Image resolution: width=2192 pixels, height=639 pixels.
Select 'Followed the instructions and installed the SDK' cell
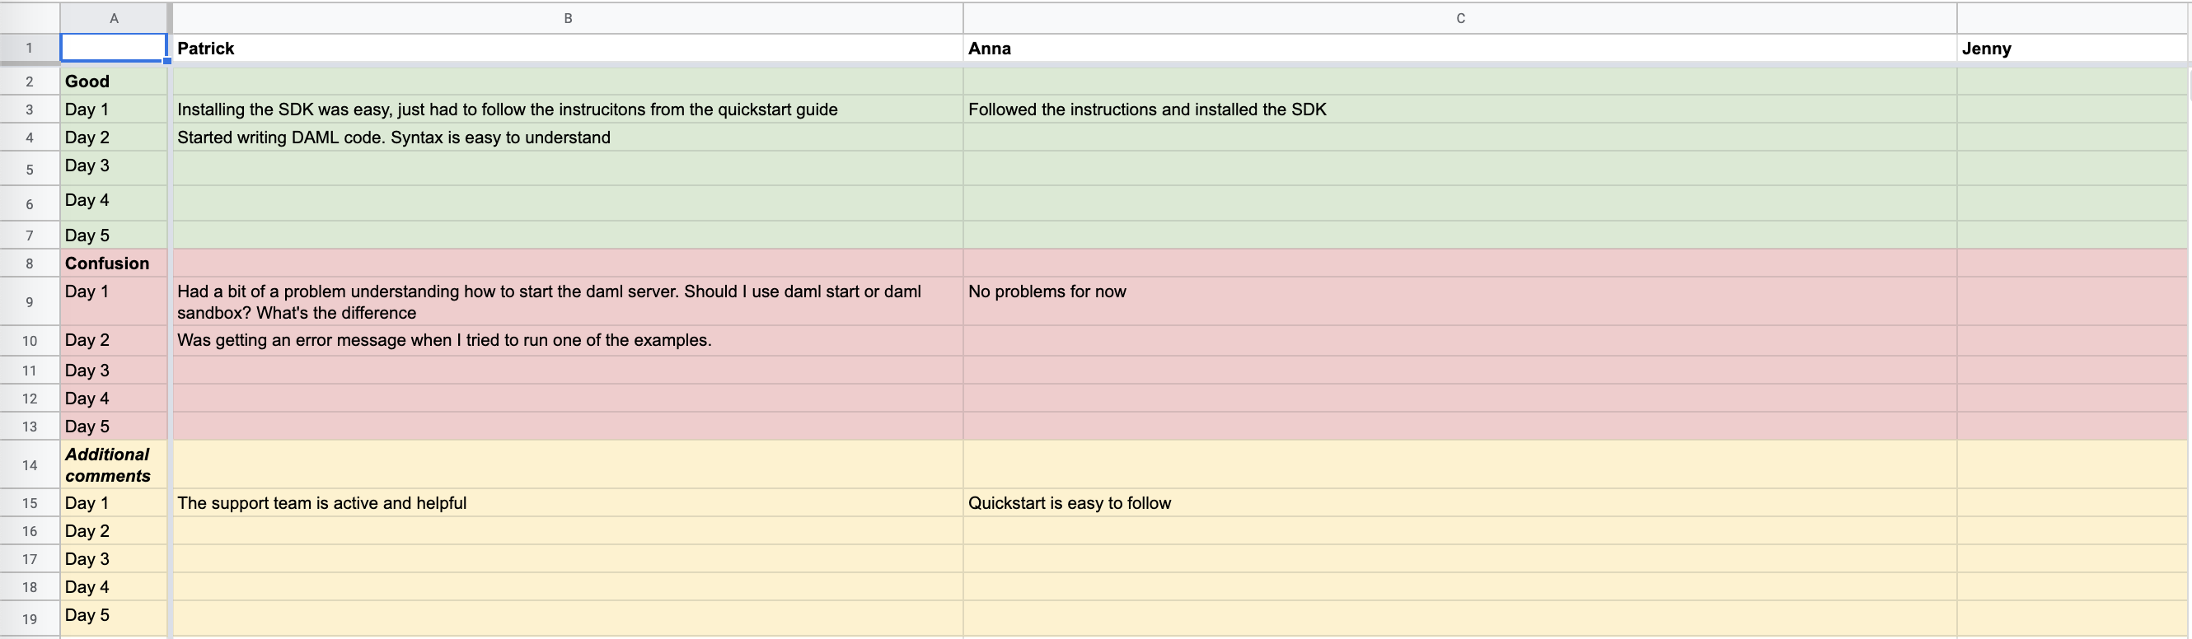[x=1460, y=109]
